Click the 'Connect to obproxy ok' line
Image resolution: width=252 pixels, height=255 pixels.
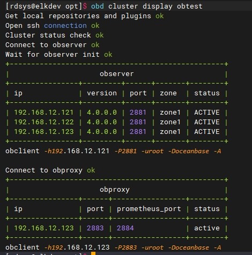(x=50, y=170)
